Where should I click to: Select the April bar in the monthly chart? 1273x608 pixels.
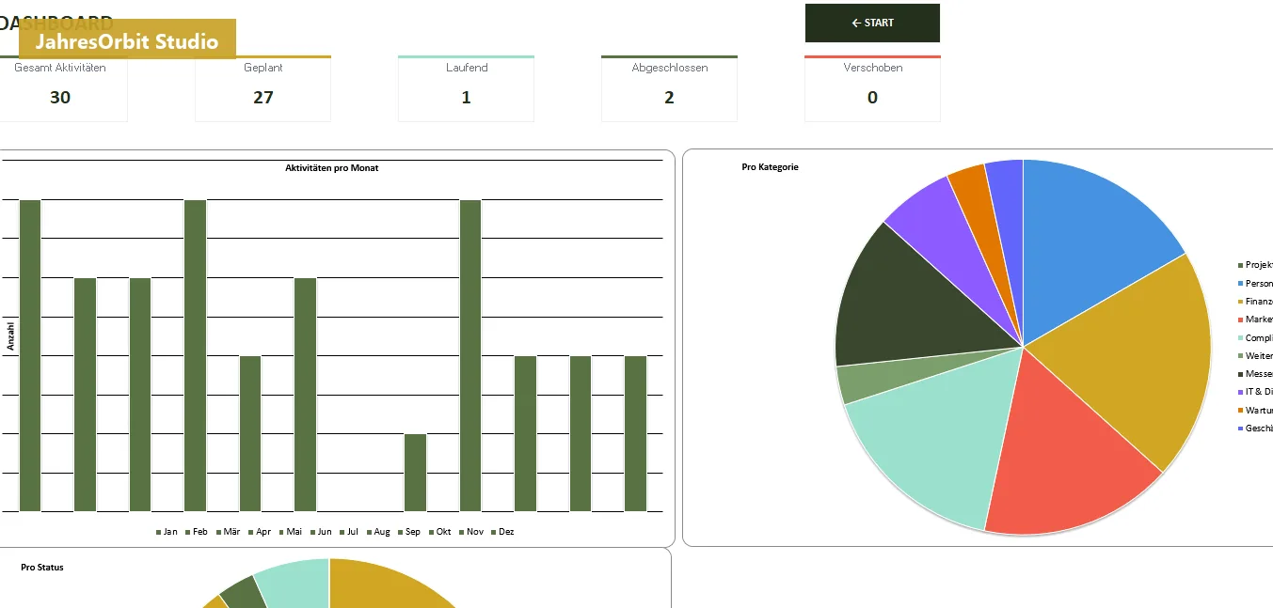coord(195,355)
